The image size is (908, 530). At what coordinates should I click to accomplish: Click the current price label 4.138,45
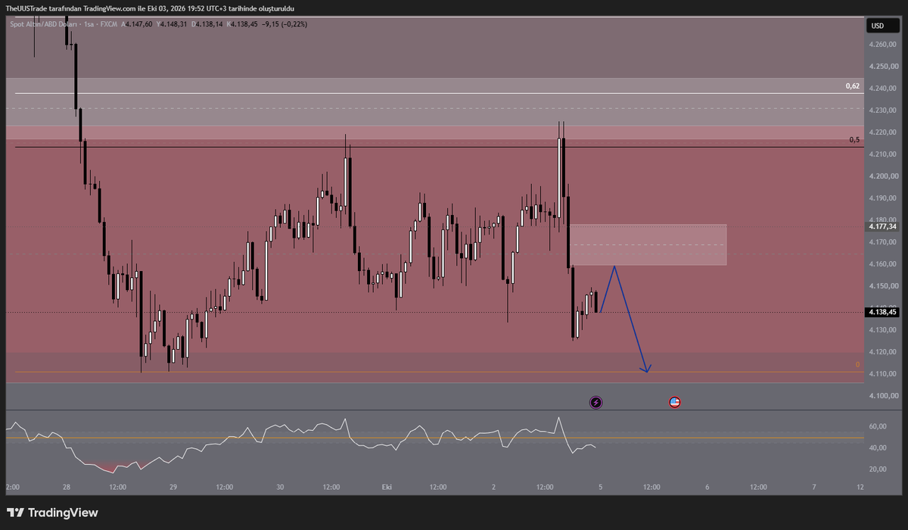(883, 311)
